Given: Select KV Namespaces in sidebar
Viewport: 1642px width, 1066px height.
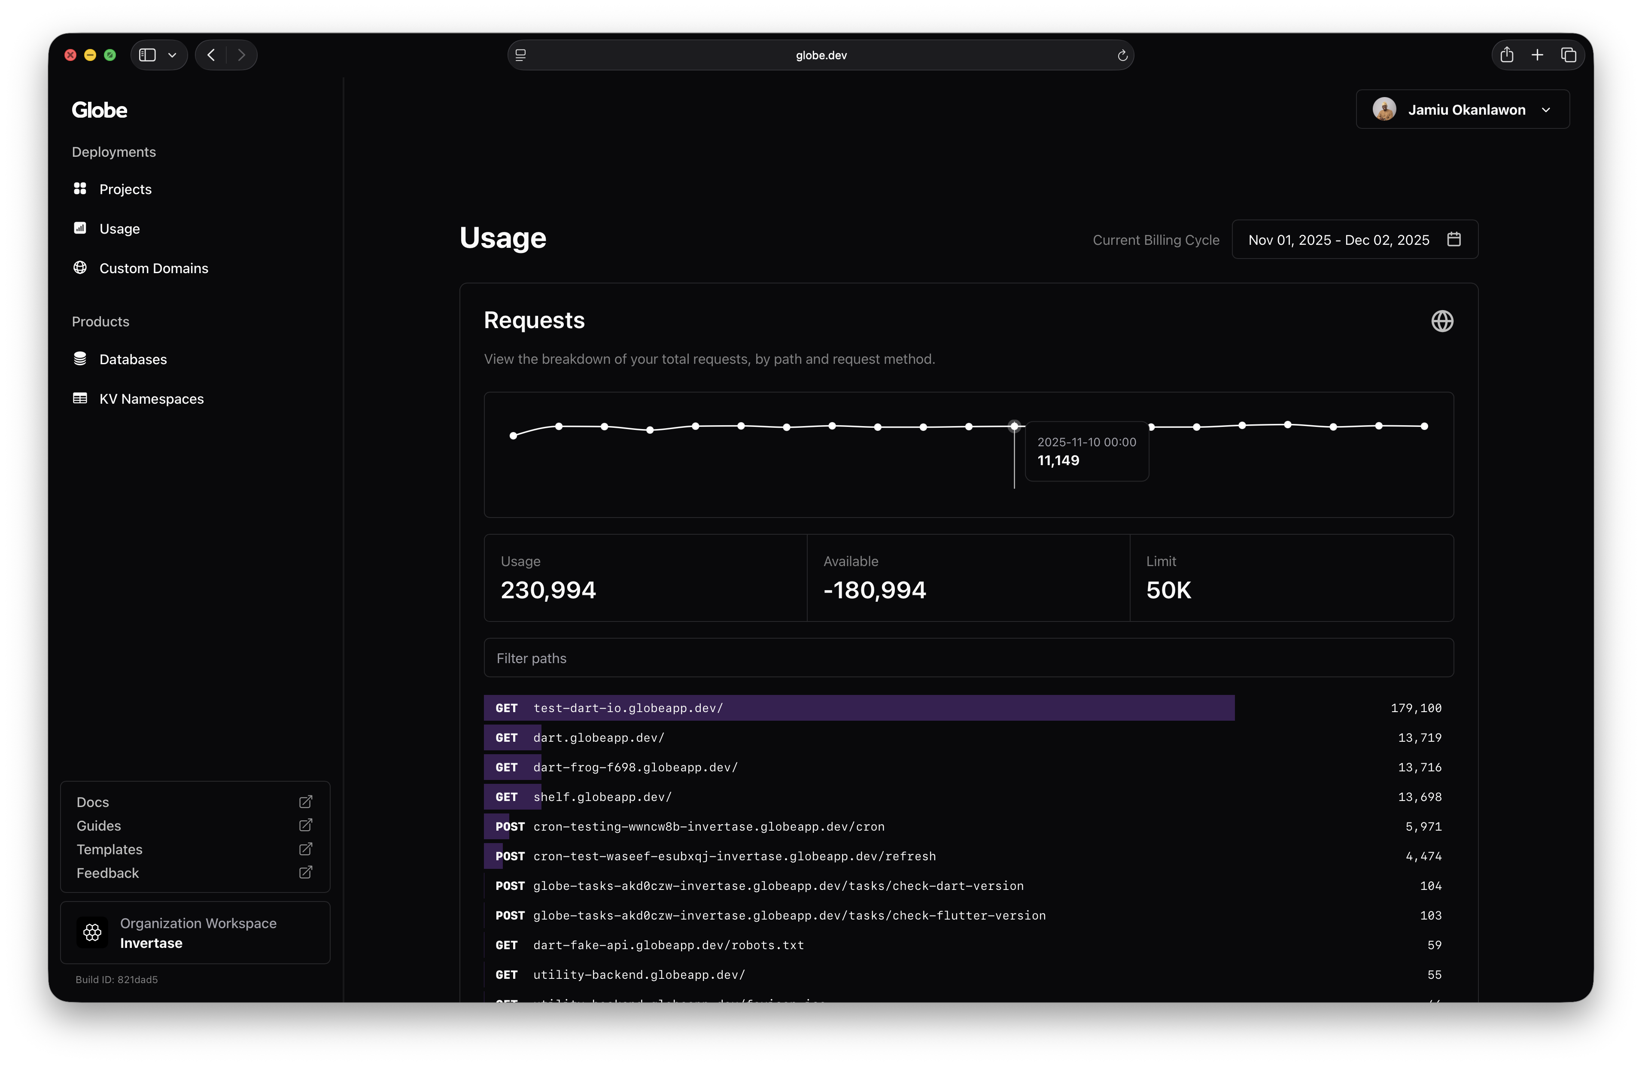Looking at the screenshot, I should click(151, 399).
